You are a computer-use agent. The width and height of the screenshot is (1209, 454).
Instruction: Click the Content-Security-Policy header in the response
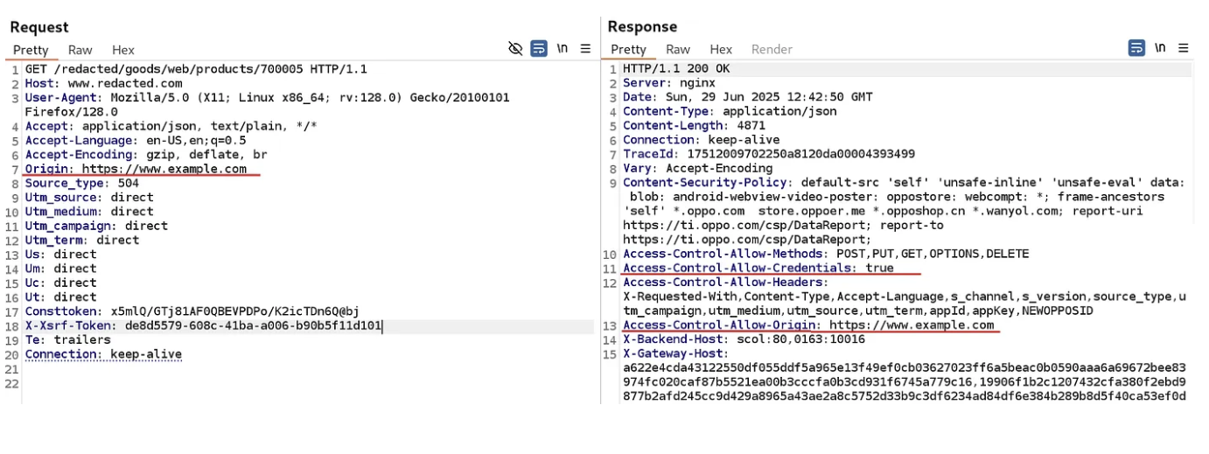tap(705, 183)
